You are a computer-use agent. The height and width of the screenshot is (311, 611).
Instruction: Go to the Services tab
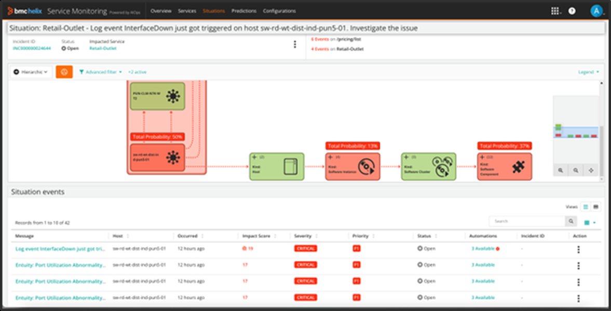click(187, 11)
